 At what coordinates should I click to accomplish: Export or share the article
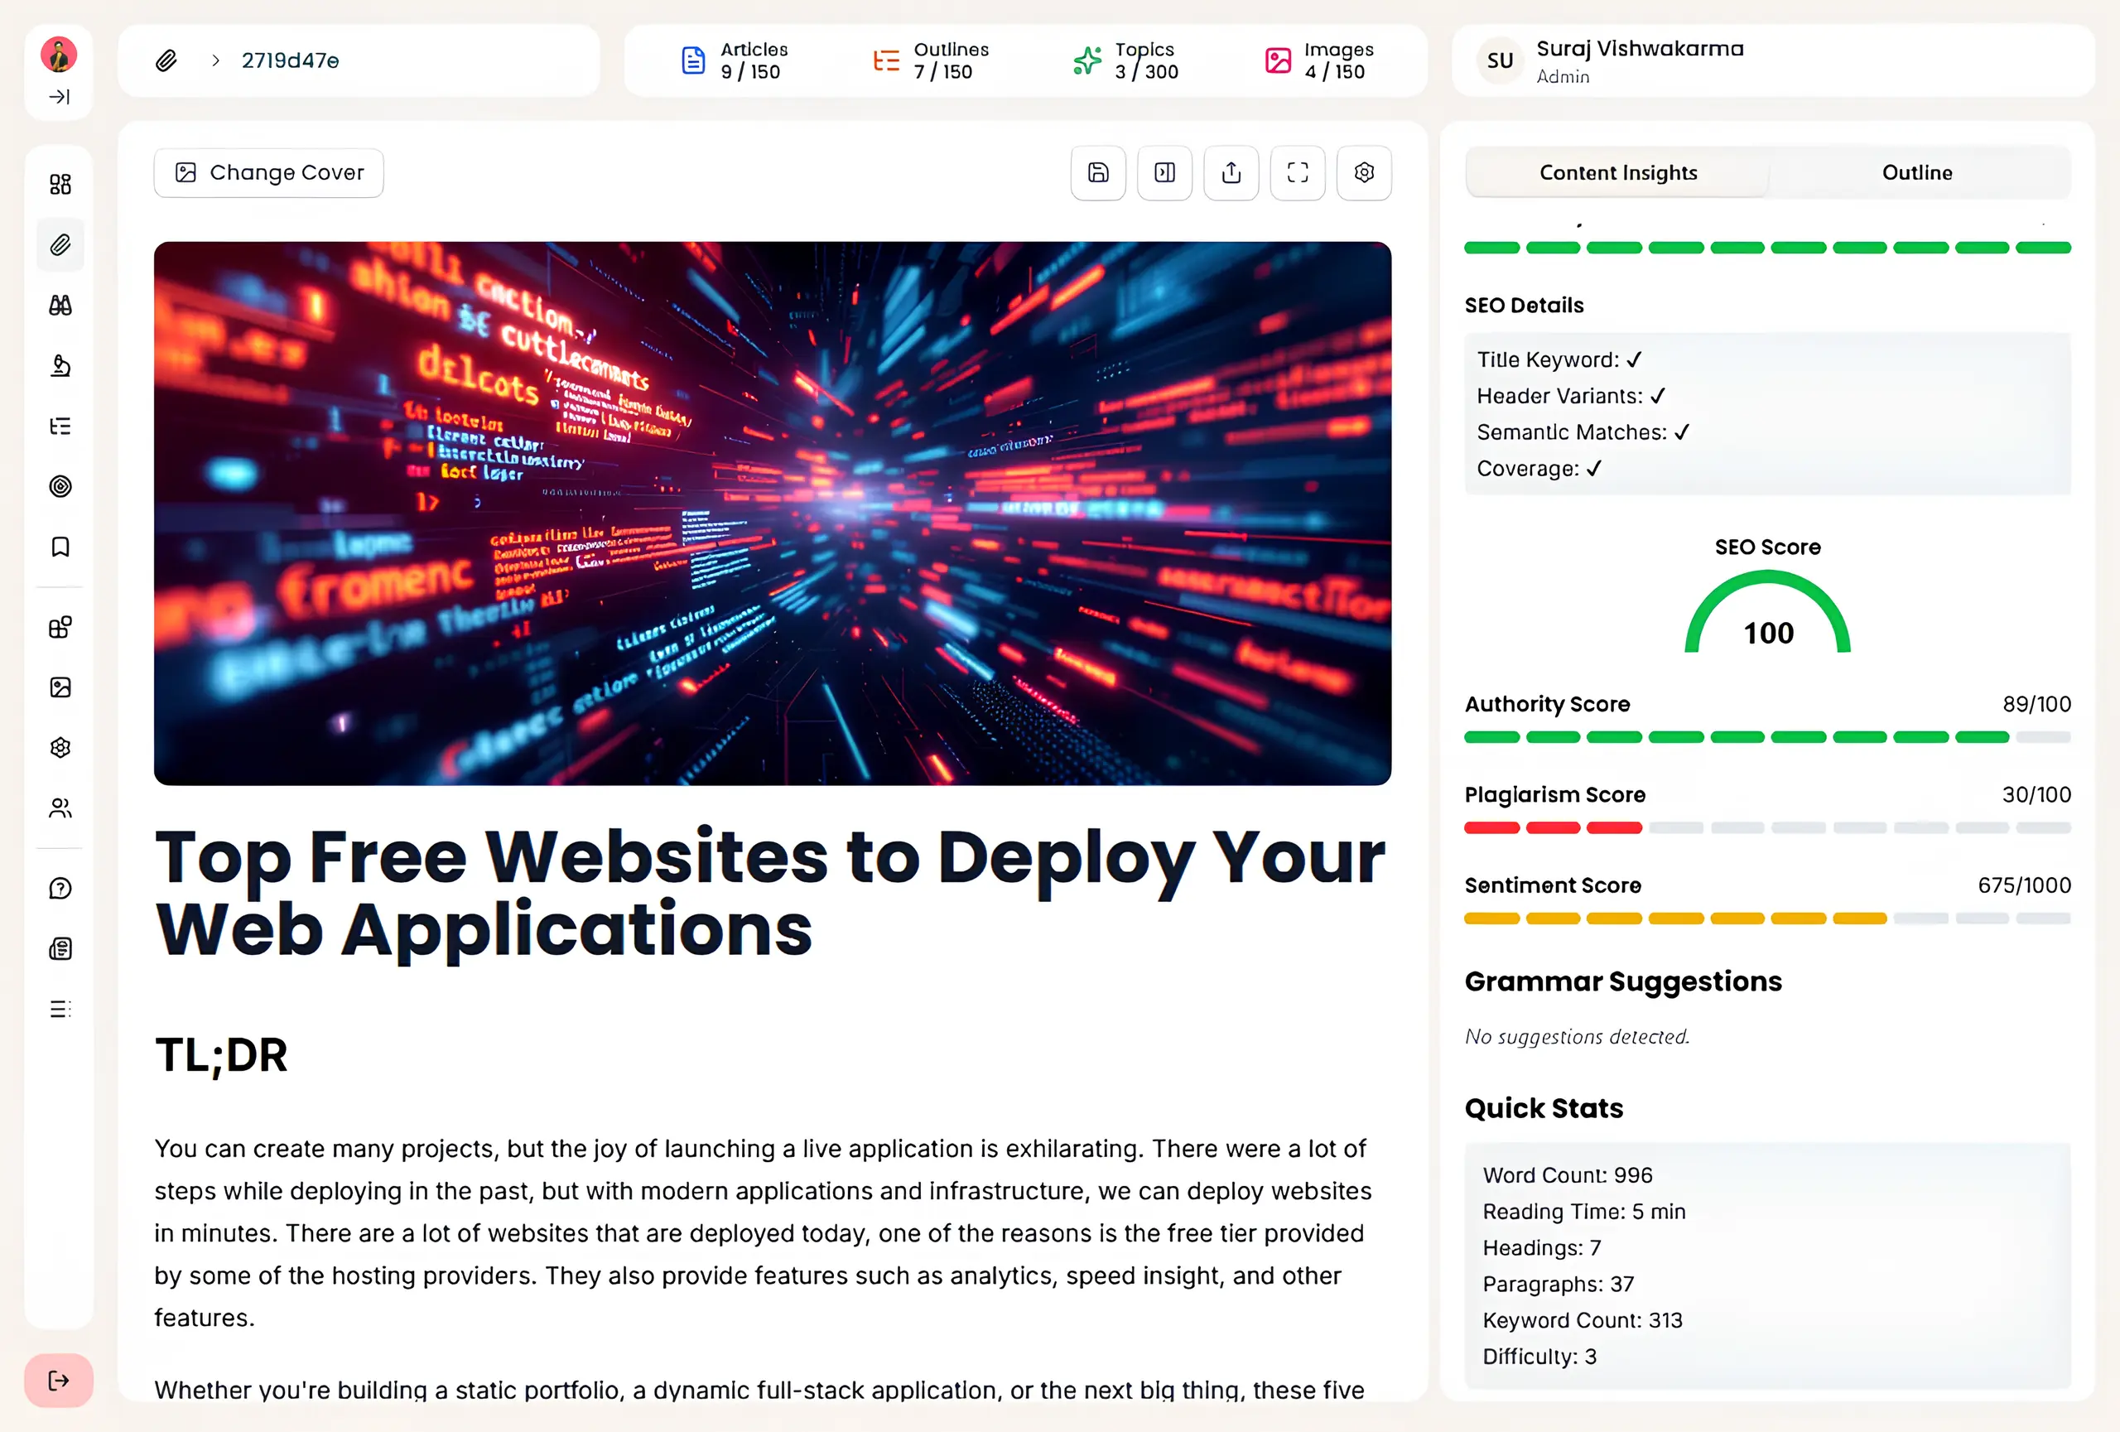point(1231,172)
